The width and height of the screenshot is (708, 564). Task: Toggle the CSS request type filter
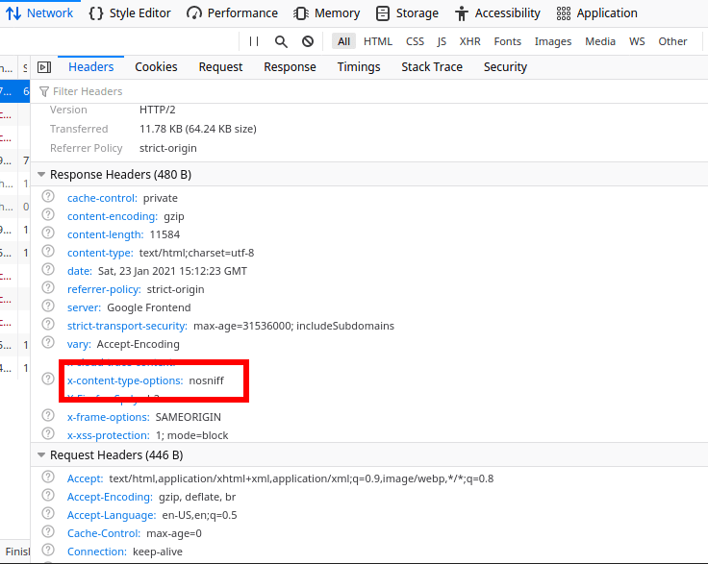[x=415, y=41]
